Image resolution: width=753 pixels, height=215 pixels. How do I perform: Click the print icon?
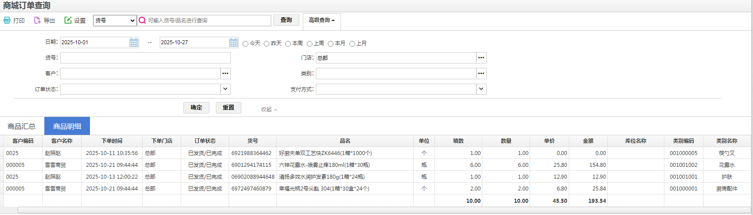[x=7, y=20]
